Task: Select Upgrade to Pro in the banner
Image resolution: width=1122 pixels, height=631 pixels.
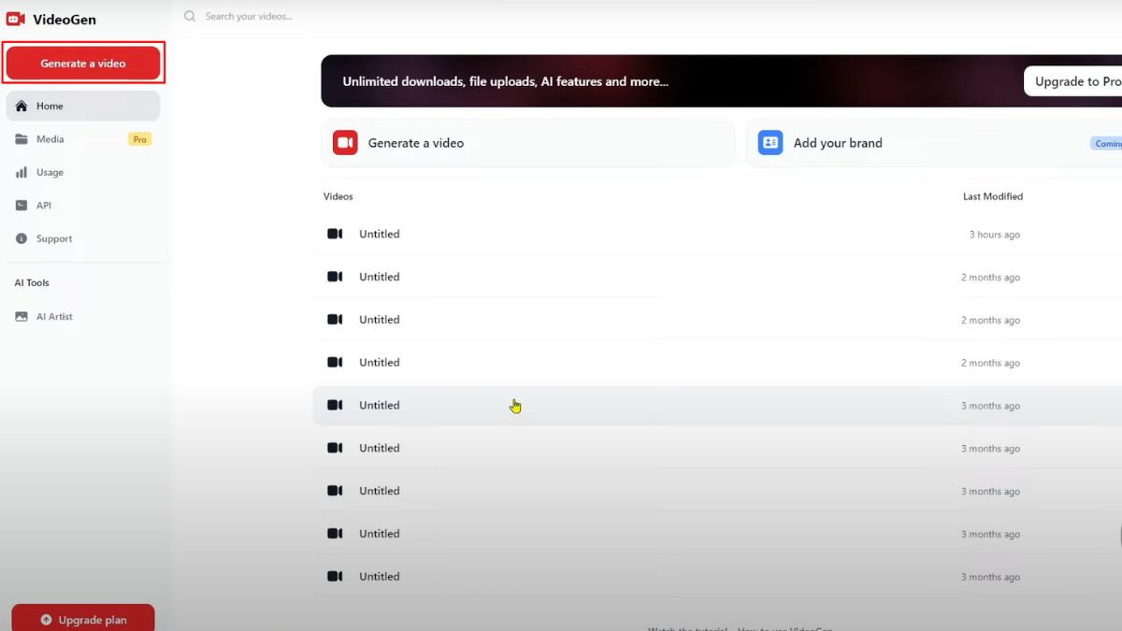Action: [1075, 81]
